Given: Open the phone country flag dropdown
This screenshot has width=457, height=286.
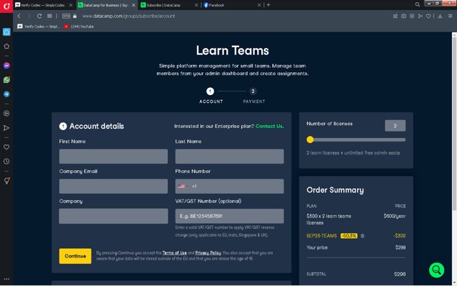Looking at the screenshot, I should click(x=183, y=186).
